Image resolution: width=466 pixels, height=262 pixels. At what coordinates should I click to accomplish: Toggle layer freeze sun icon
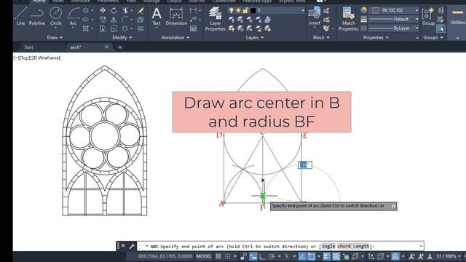(x=238, y=11)
